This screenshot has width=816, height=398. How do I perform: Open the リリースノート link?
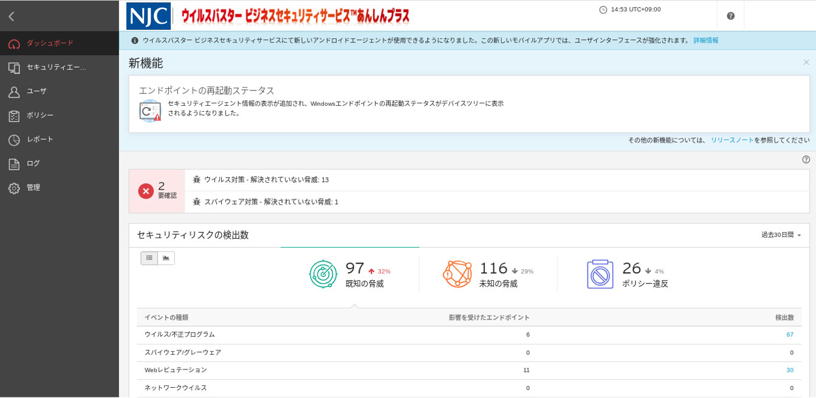pos(732,140)
